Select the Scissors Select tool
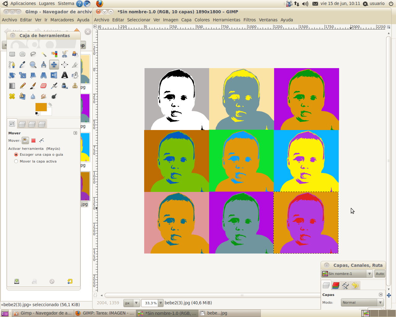 (64, 54)
